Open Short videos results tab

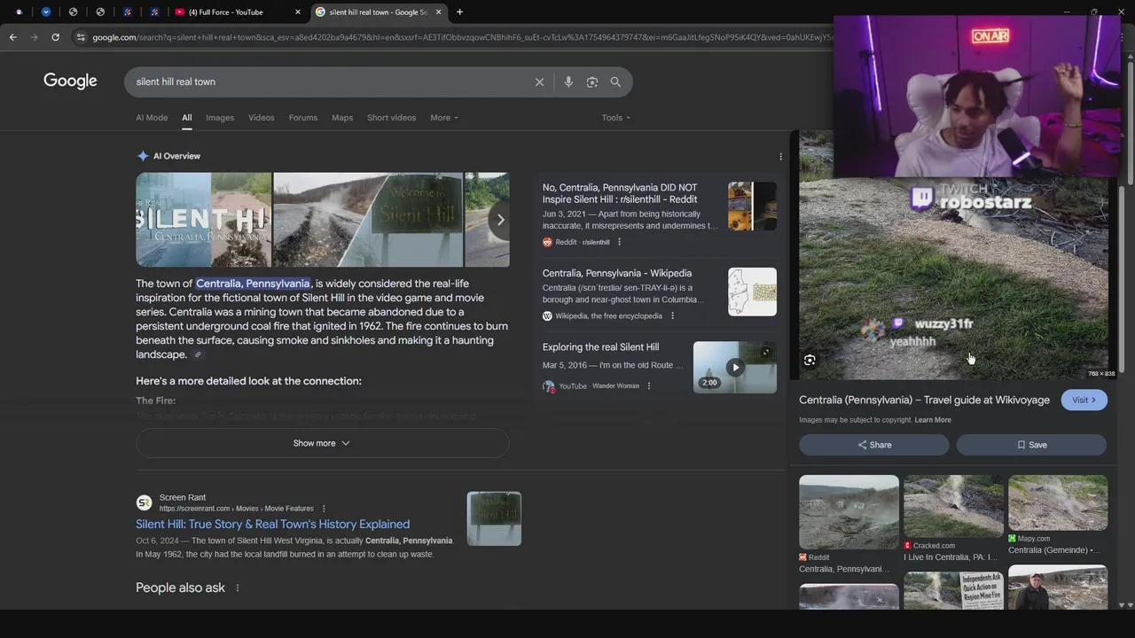391,118
